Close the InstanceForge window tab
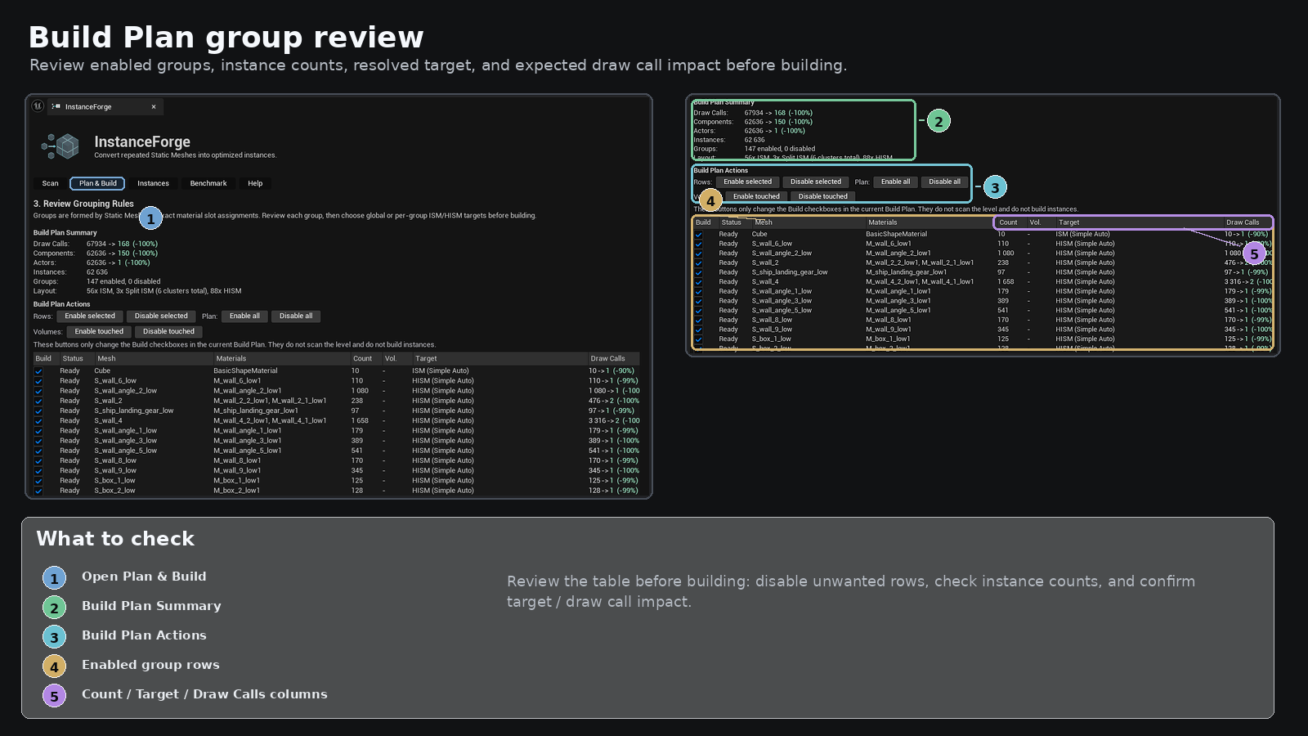The height and width of the screenshot is (736, 1308). [154, 107]
